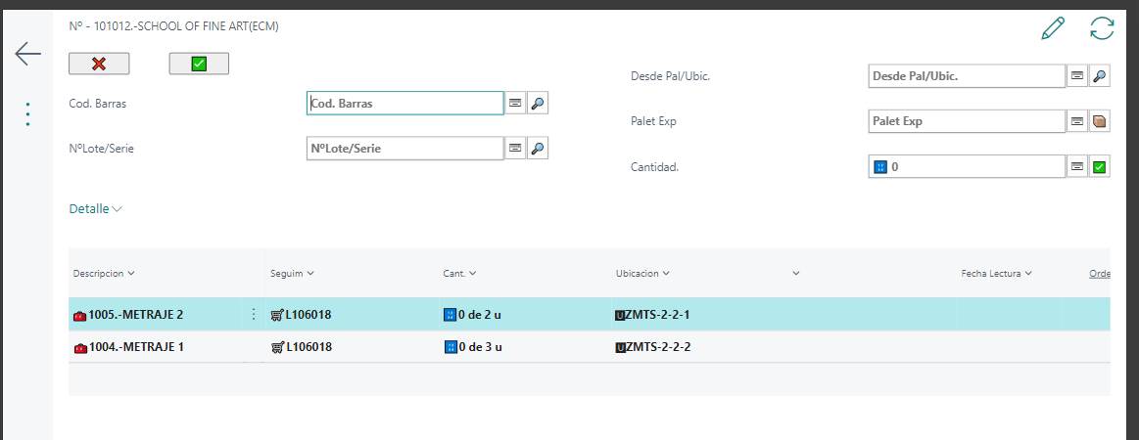The image size is (1139, 440).
Task: Select row 1004.-METRAJE 1
Action: (x=590, y=346)
